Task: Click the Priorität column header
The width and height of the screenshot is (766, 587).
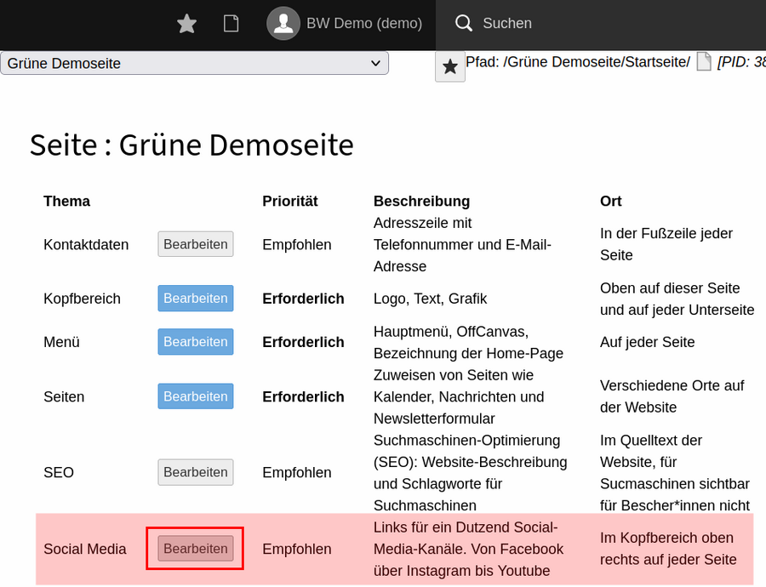Action: 290,202
